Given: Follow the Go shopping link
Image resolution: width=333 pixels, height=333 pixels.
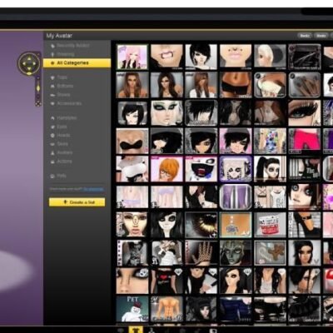Looking at the screenshot, I should point(93,189).
